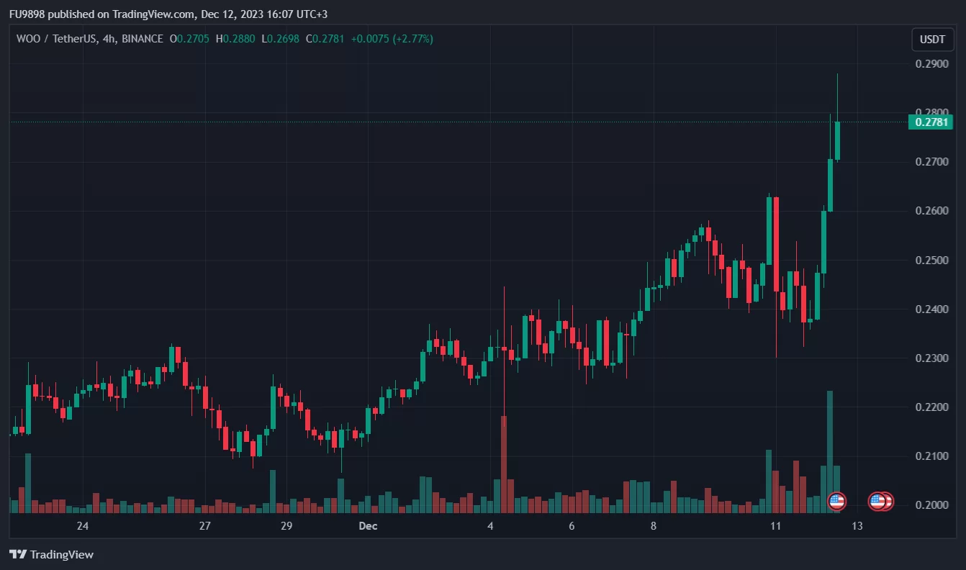Click the TradingView logo icon
Screen dimensions: 966x570
click(18, 554)
